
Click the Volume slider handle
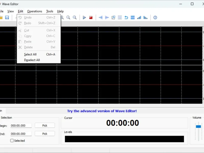point(198,126)
